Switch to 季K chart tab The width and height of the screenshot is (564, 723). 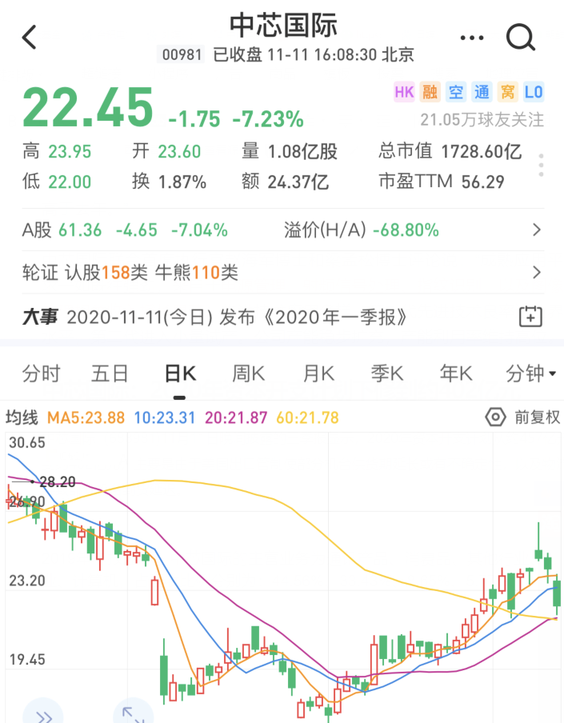pyautogui.click(x=387, y=373)
